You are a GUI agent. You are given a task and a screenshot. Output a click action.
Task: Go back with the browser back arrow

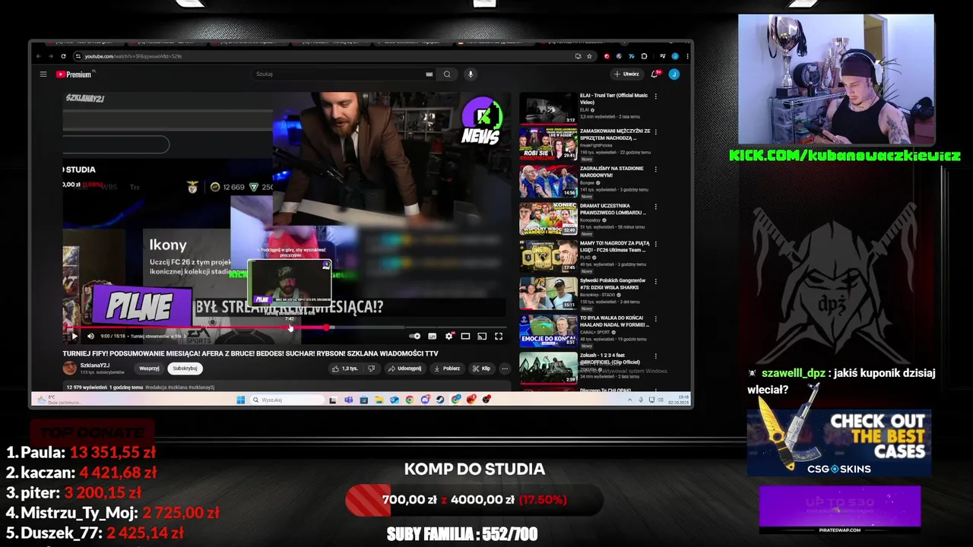point(39,56)
